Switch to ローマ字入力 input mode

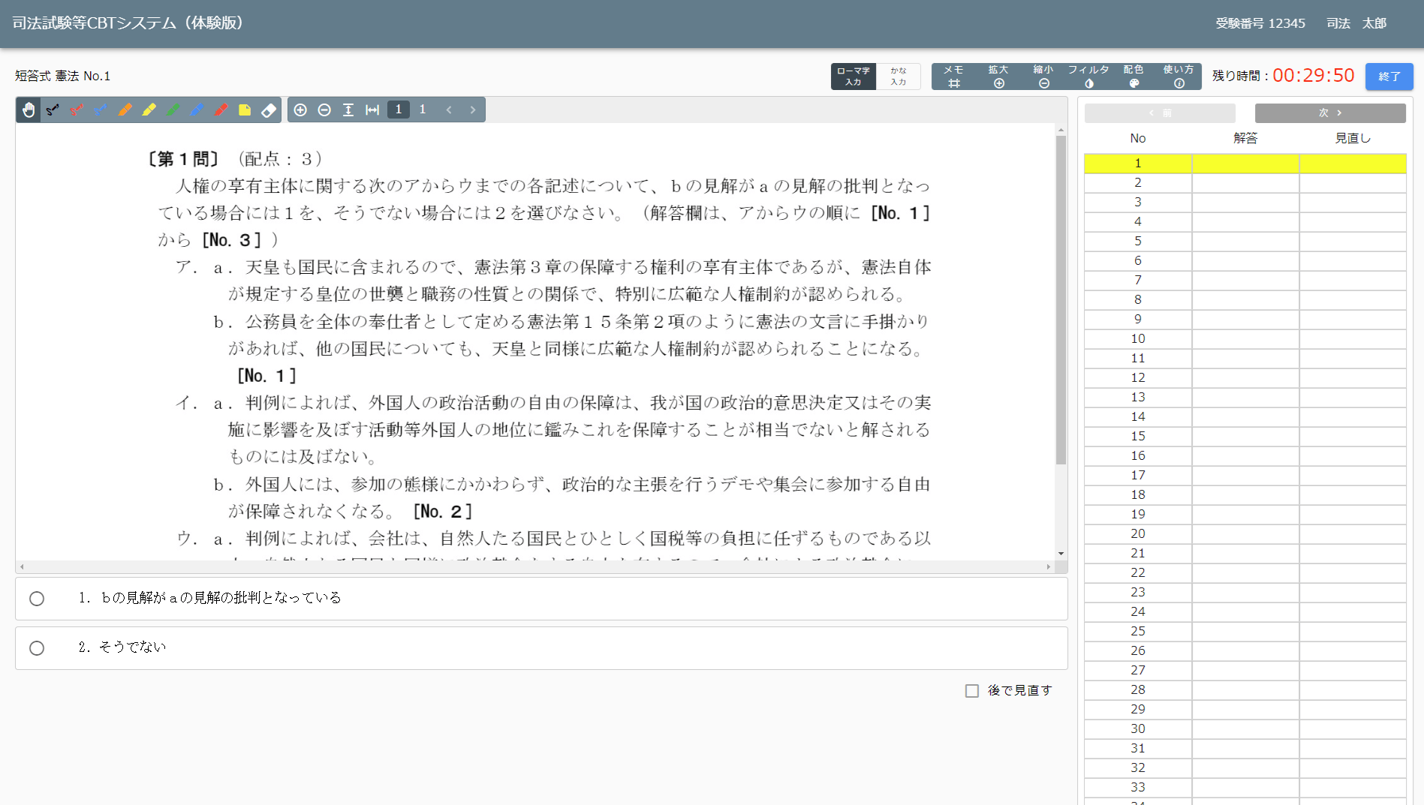click(x=853, y=77)
